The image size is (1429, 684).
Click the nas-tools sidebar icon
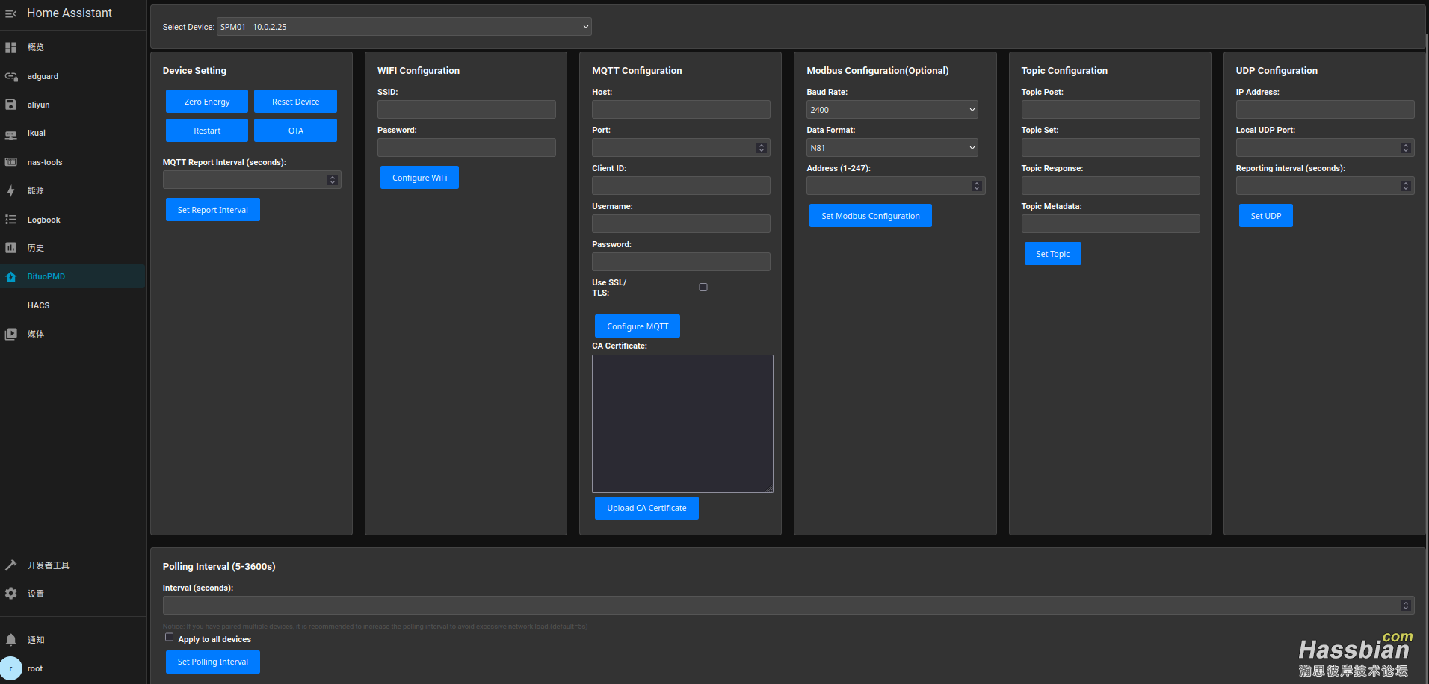11,162
